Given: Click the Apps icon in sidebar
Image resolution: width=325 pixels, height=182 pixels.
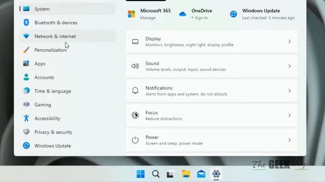Looking at the screenshot, I should tap(26, 63).
